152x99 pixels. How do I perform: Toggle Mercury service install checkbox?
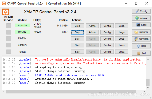pyautogui.click(x=9, y=45)
